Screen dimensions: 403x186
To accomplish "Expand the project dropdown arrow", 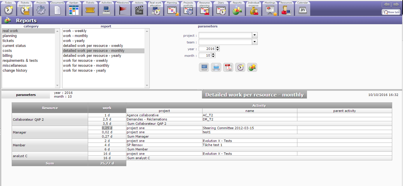I will pos(255,35).
